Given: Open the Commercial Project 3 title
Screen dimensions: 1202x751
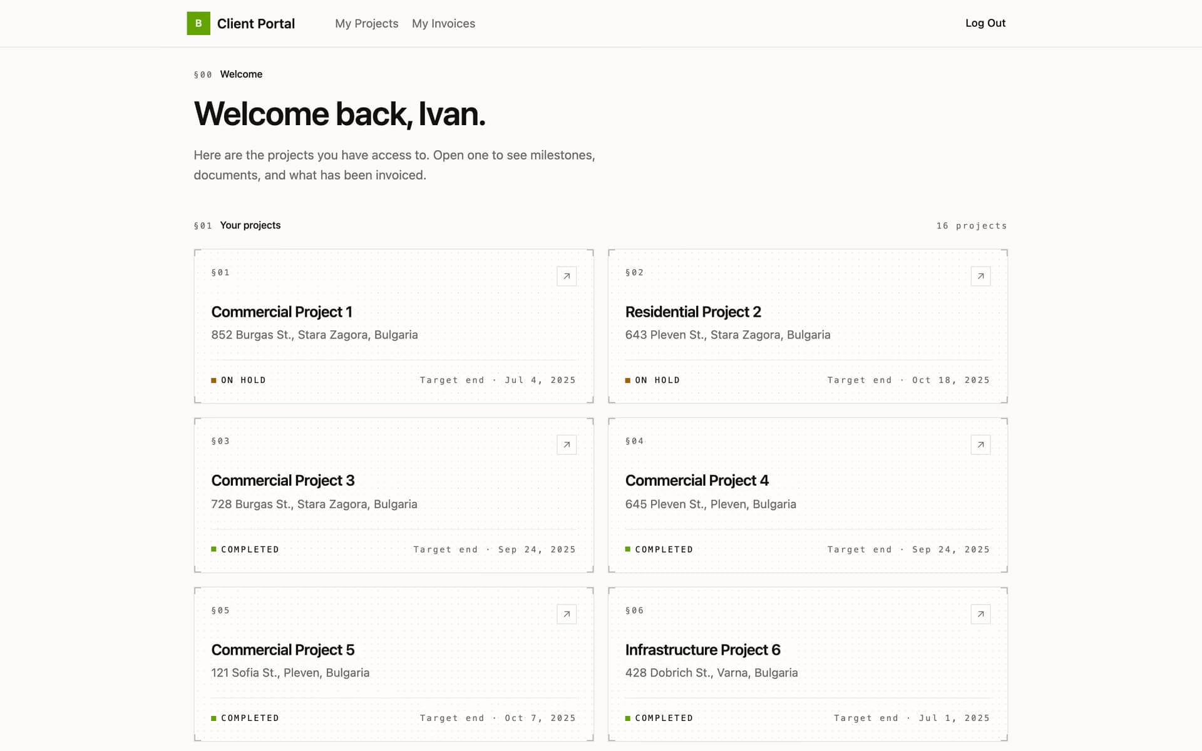Looking at the screenshot, I should (x=283, y=481).
